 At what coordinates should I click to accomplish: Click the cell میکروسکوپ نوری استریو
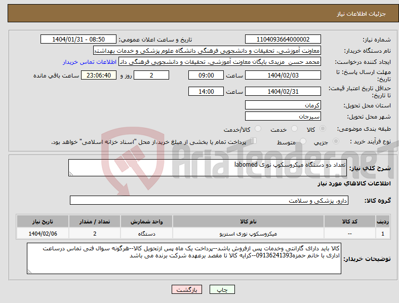[x=248, y=234]
